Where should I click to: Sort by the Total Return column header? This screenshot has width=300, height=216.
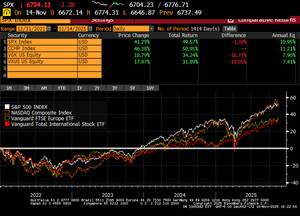[x=183, y=35]
